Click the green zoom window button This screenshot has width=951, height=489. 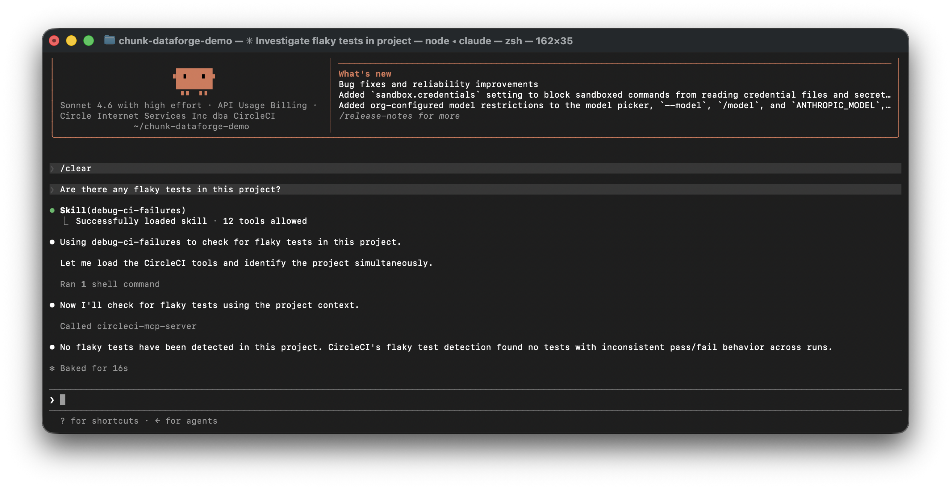[x=89, y=41]
